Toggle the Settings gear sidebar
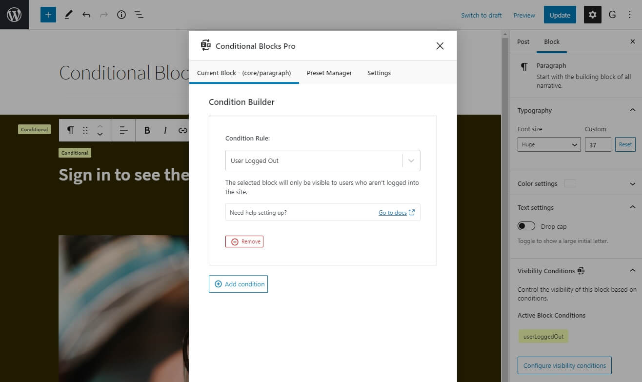Viewport: 642px width, 382px height. 593,15
